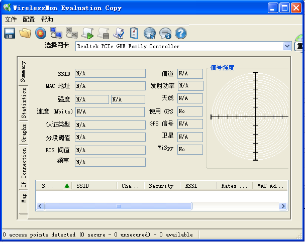Click the partially visible 重 button
The image size is (305, 242).
point(299,47)
